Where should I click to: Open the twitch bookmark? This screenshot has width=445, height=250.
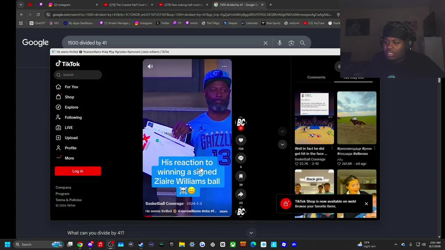(192, 23)
